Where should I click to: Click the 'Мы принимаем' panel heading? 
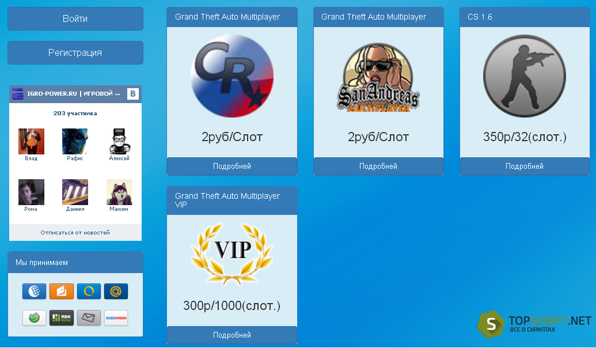(42, 262)
